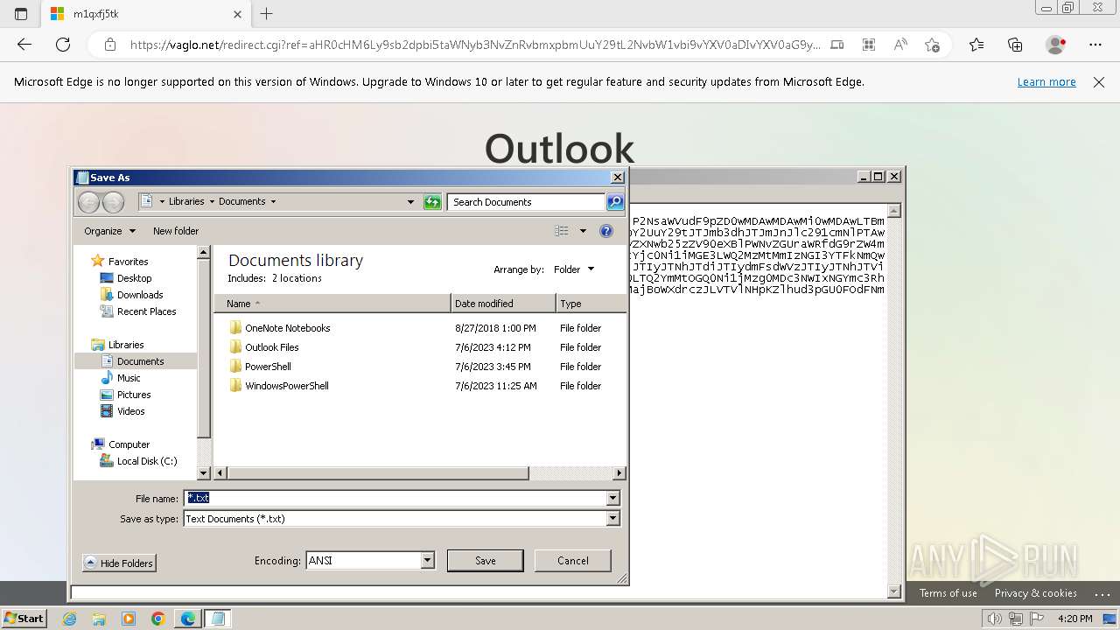The height and width of the screenshot is (630, 1120).
Task: Open the Windows Start button
Action: click(x=24, y=619)
